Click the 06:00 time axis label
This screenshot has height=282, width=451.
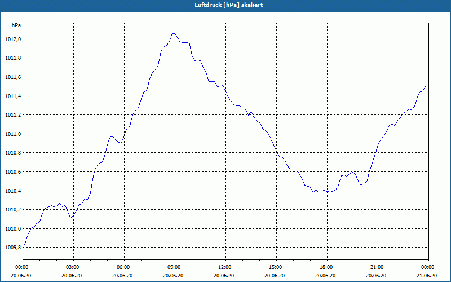pos(124,267)
